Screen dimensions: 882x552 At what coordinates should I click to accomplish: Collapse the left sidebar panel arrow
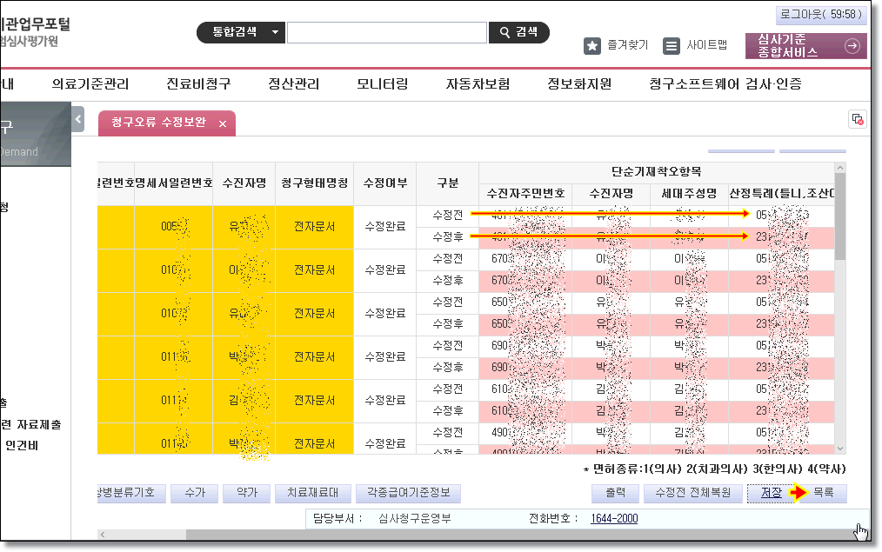(77, 119)
